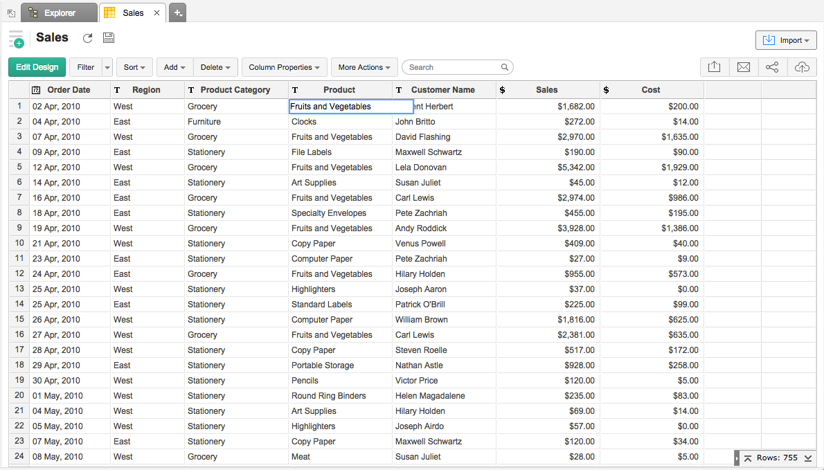Open the Delete menu button

pos(216,68)
